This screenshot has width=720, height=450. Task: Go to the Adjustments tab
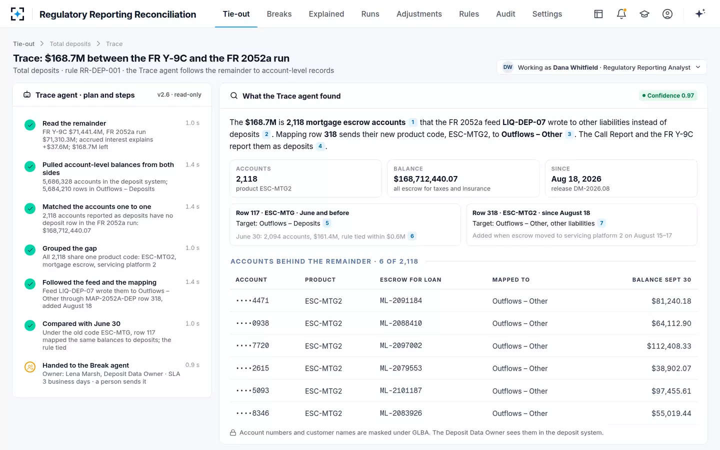pos(419,14)
